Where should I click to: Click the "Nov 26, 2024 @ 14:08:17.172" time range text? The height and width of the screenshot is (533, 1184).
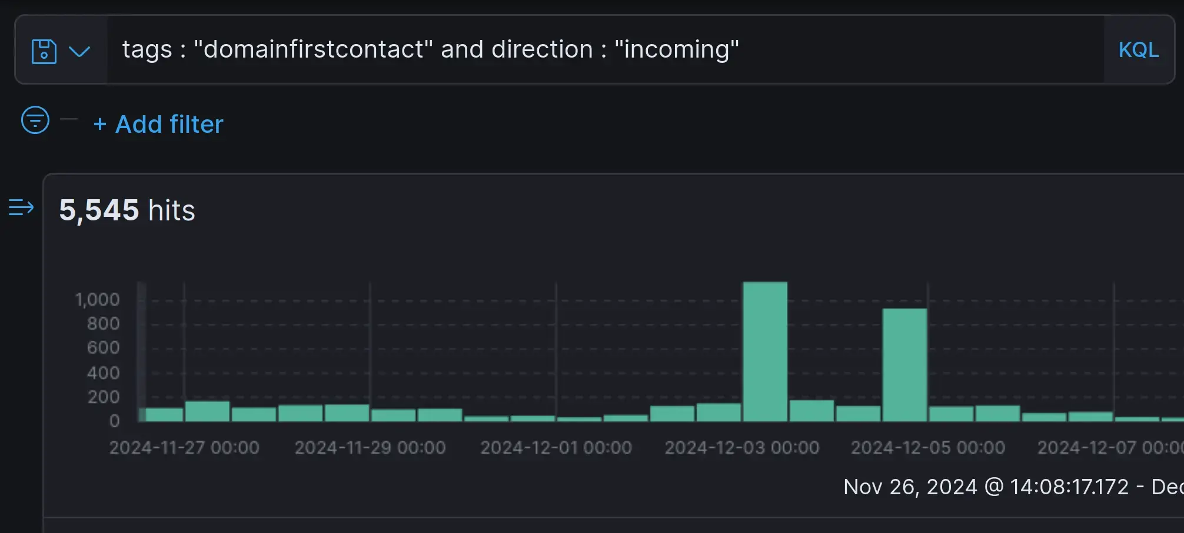click(986, 487)
